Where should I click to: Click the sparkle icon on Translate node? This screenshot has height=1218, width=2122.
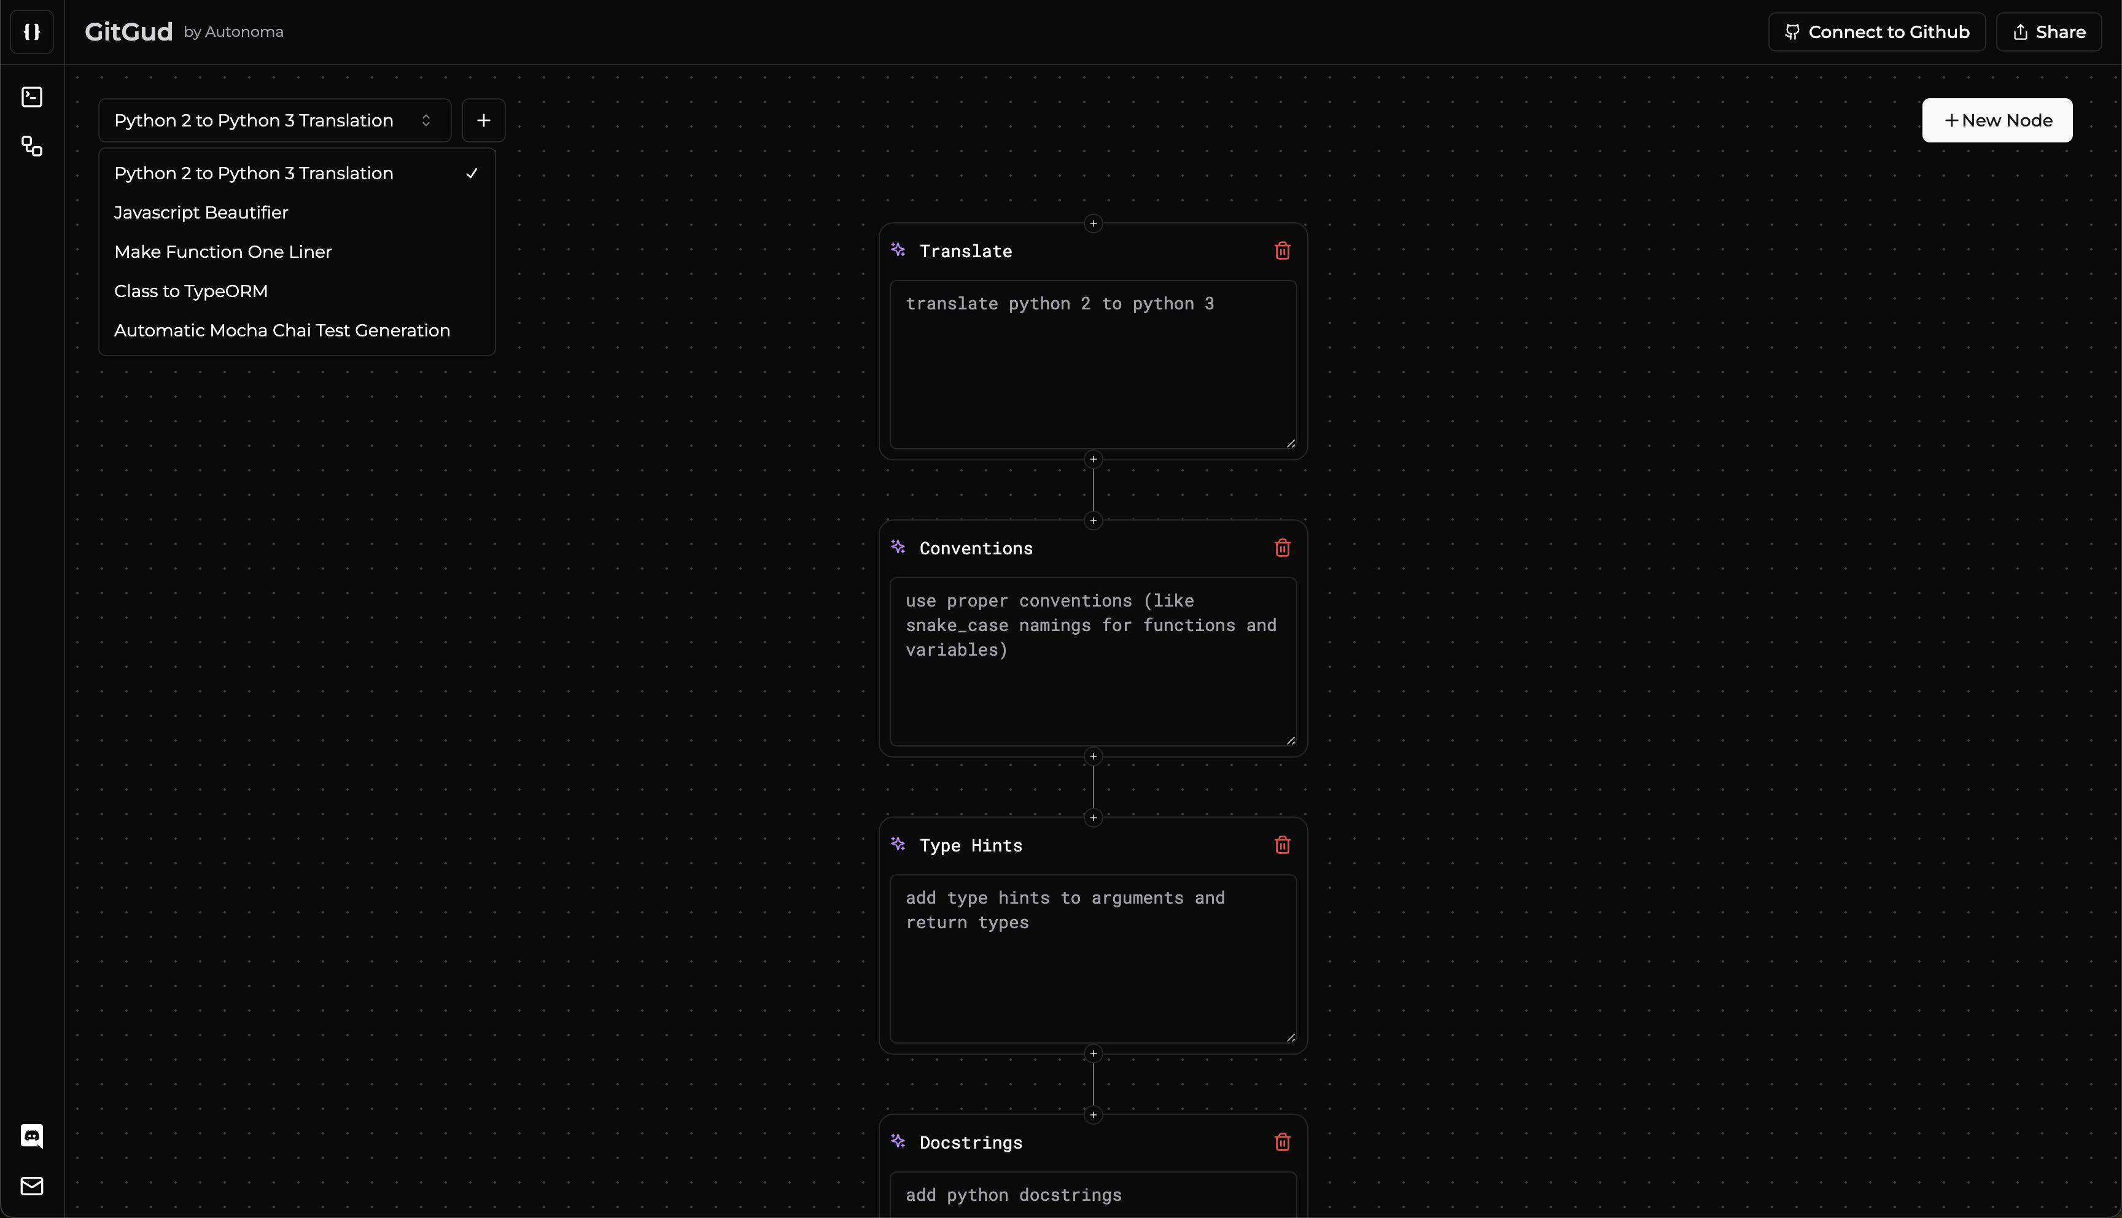898,250
